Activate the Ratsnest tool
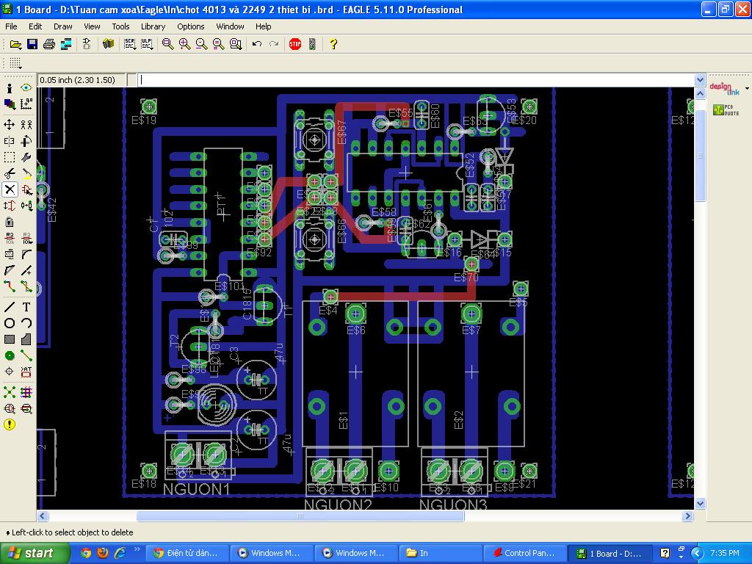752x564 pixels. click(10, 392)
